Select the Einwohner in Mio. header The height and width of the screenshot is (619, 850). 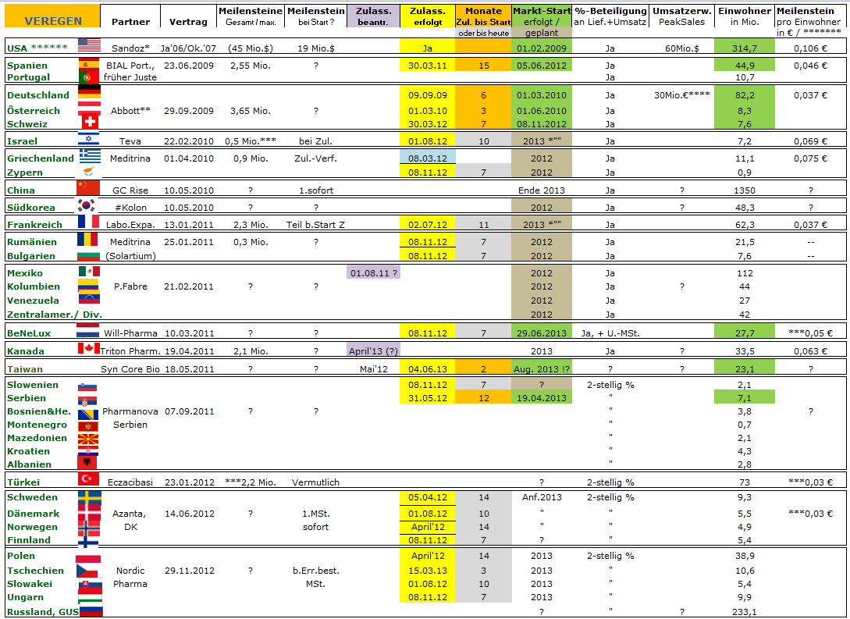click(x=745, y=16)
